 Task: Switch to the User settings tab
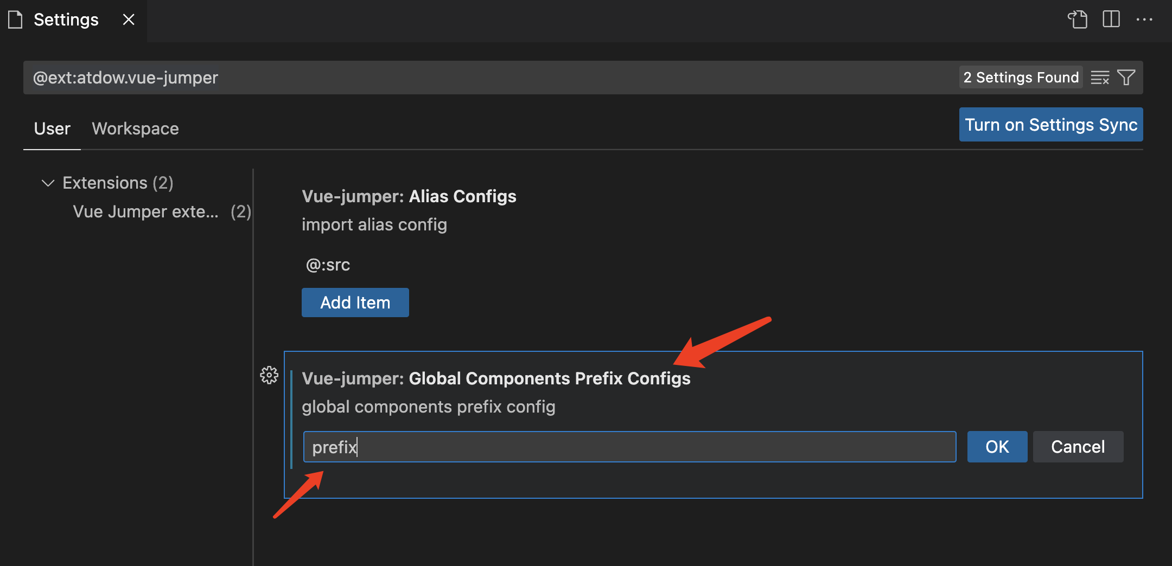pyautogui.click(x=52, y=128)
